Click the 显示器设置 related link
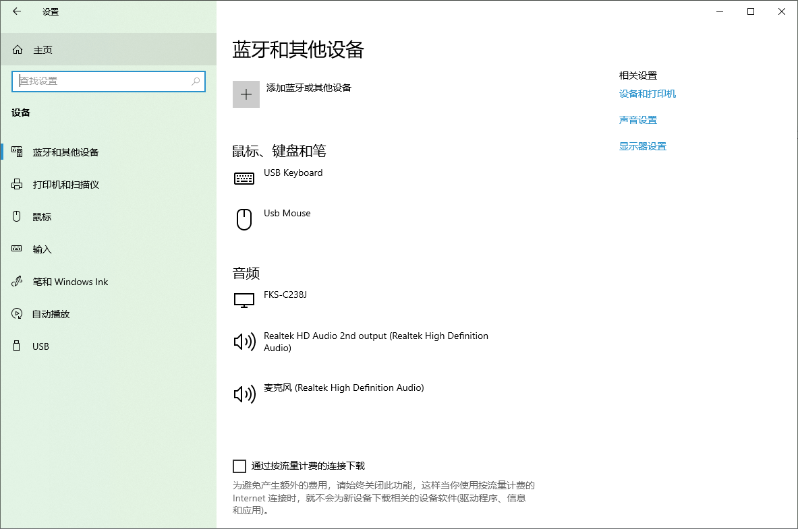798x529 pixels. [642, 146]
